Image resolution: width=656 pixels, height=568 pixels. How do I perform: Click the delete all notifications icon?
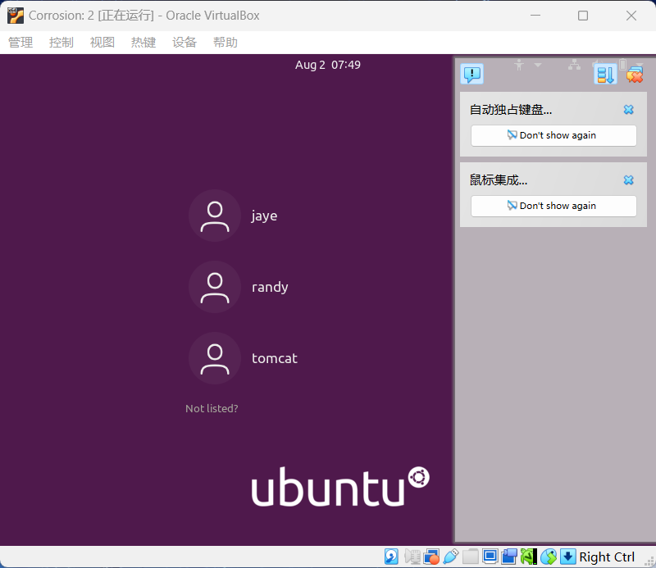coord(635,75)
